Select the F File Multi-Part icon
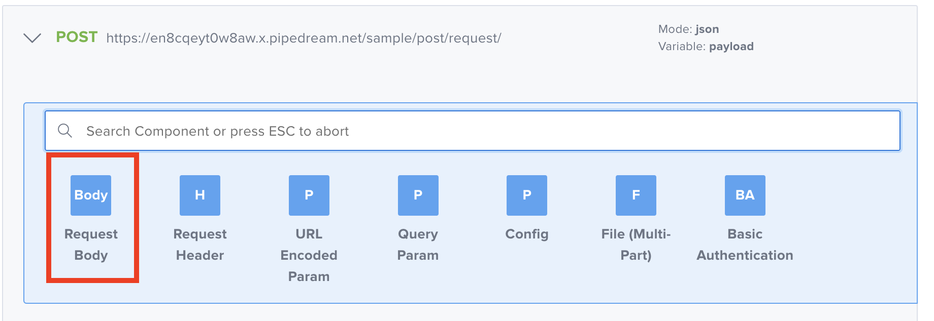This screenshot has height=321, width=934. click(x=636, y=195)
